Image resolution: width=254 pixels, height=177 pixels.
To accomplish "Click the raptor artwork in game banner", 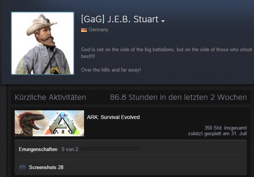I will [29, 124].
